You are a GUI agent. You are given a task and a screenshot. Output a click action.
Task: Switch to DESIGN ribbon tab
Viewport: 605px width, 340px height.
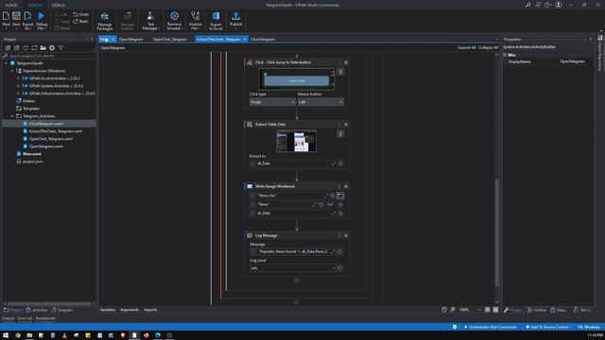pos(35,5)
